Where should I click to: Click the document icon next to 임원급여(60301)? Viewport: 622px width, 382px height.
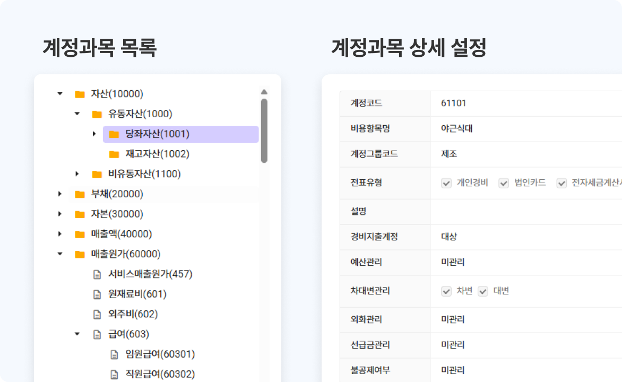click(x=114, y=354)
